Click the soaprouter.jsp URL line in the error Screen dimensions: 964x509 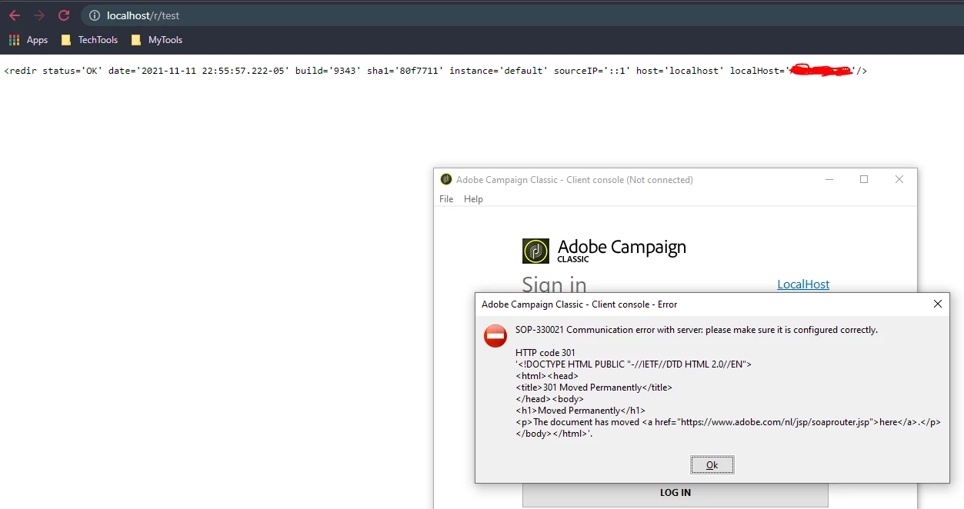[728, 422]
